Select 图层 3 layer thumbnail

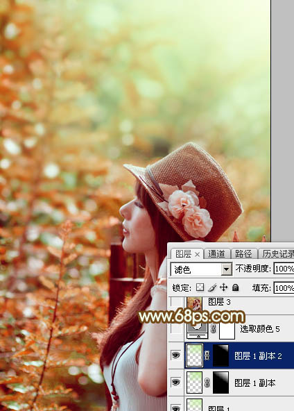(195, 303)
